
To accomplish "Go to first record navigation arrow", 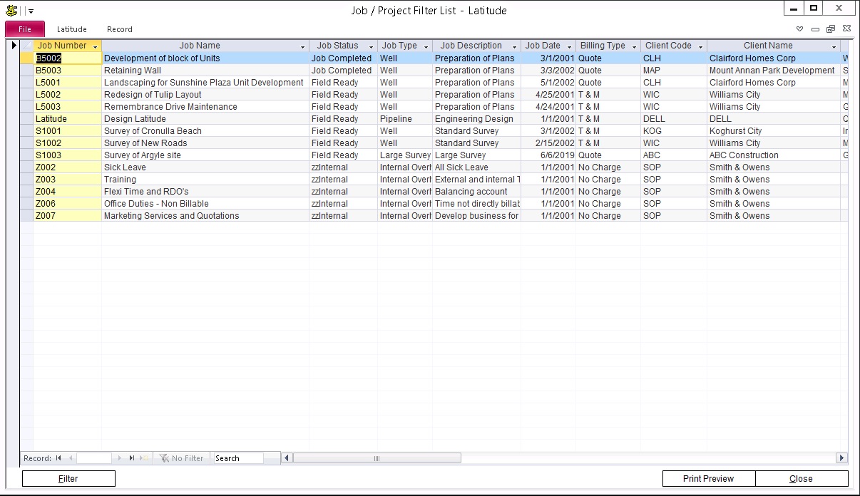I will point(58,458).
